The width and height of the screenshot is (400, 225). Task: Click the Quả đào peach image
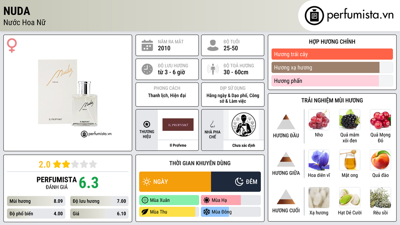pos(380,160)
